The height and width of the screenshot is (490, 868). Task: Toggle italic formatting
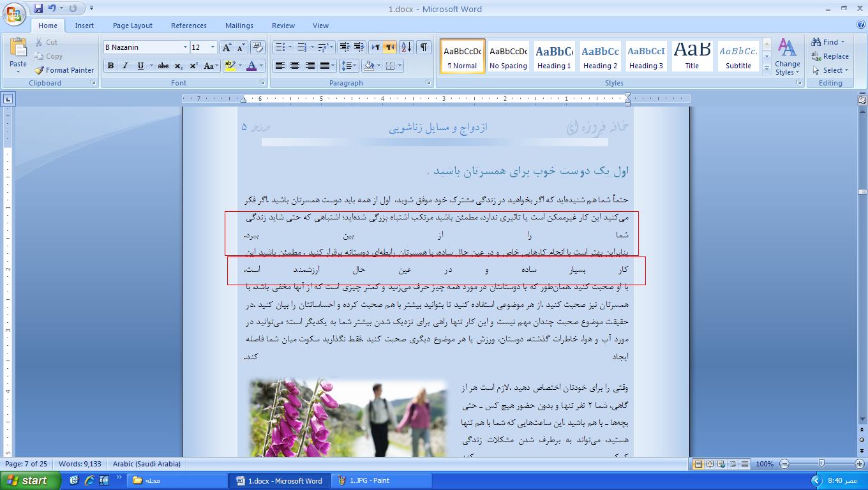coord(125,66)
